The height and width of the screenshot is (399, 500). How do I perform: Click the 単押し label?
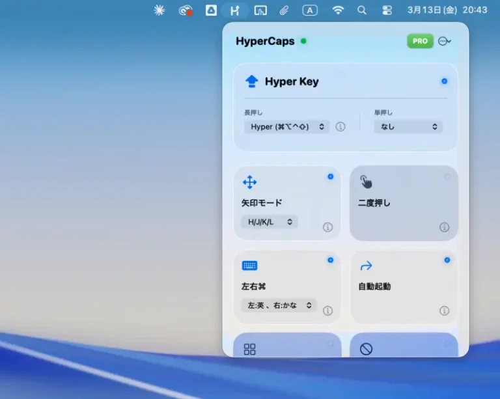tap(383, 113)
